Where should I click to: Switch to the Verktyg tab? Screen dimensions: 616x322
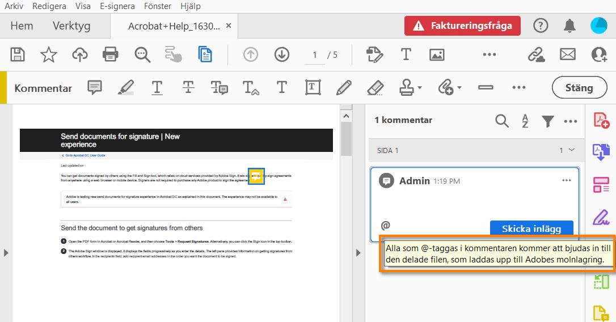71,26
